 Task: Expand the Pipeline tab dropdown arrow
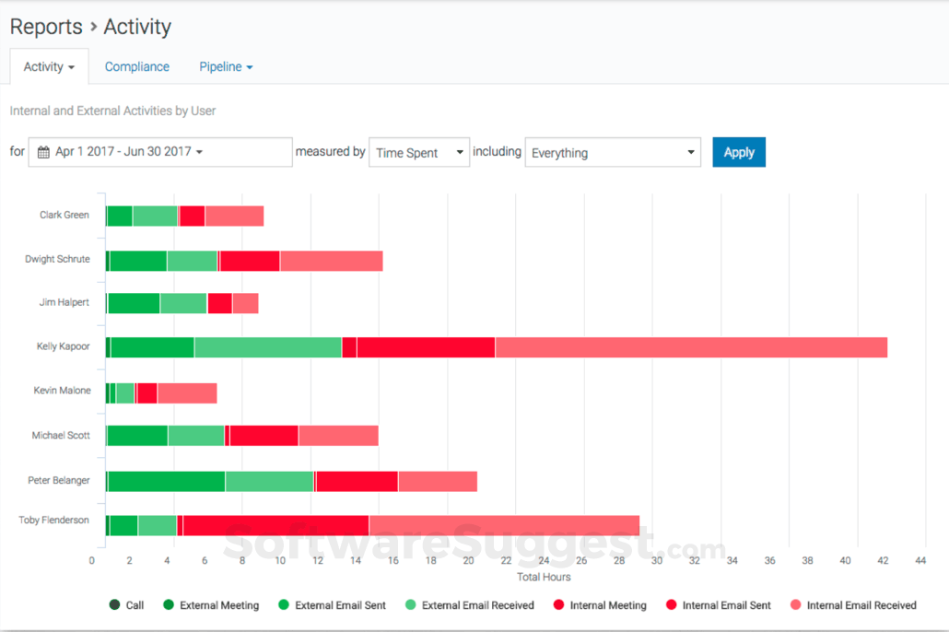pyautogui.click(x=252, y=66)
